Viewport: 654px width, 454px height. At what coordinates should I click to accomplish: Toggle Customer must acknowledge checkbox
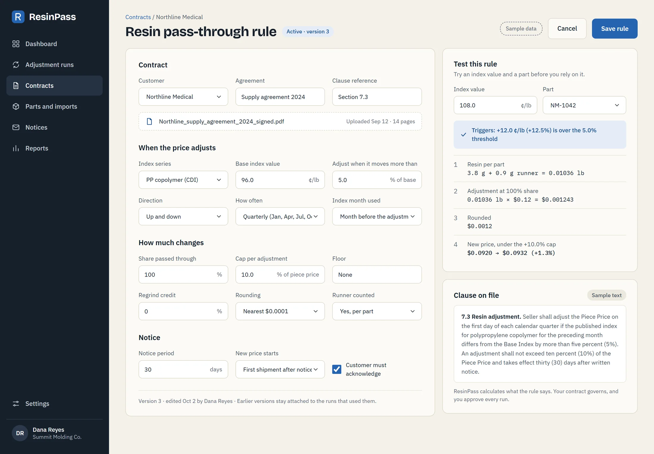[337, 369]
